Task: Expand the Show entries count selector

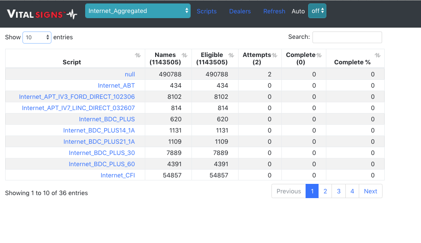Action: [x=37, y=38]
